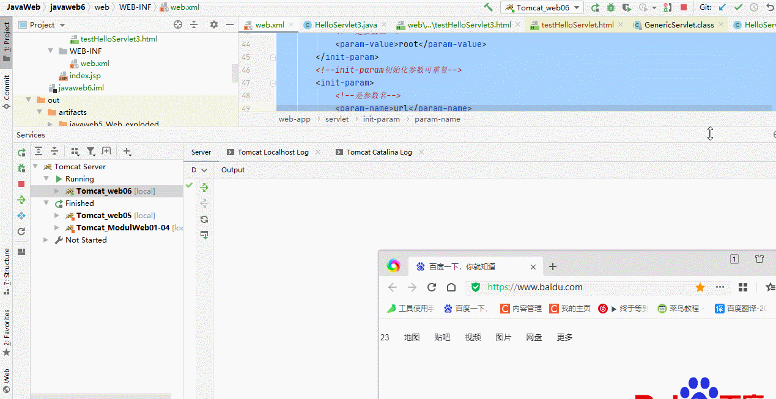Viewport: 776px width, 399px height.
Task: Stop the server using the red square icon
Action: coord(21,183)
